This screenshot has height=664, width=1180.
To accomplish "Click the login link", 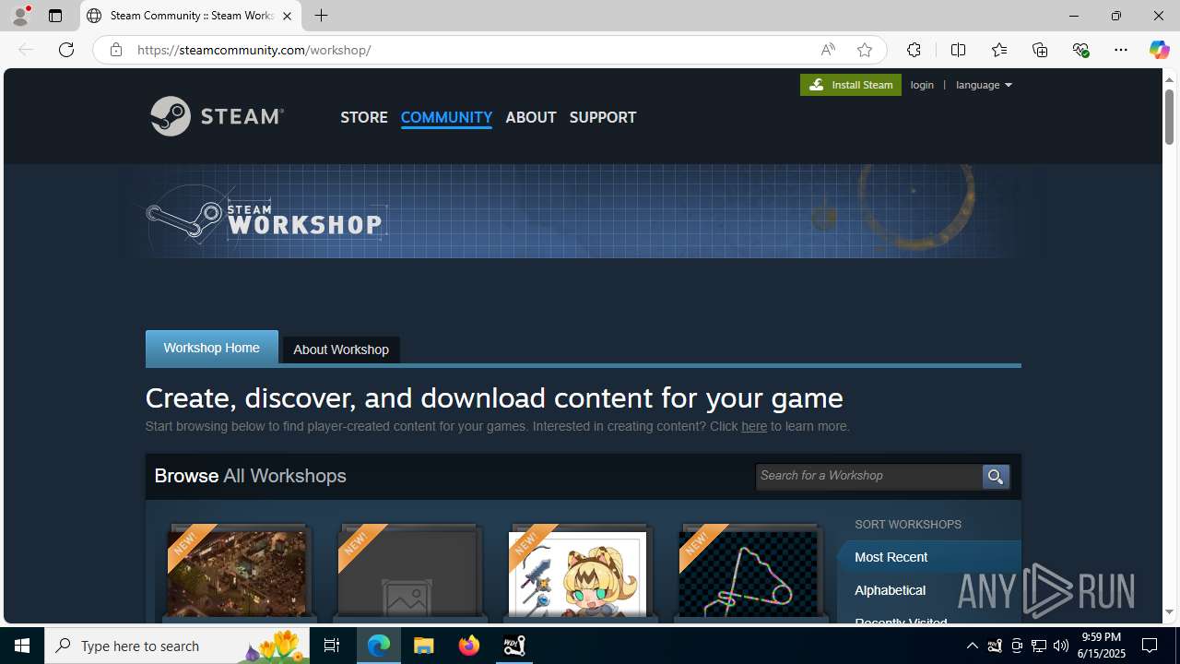I will [x=922, y=85].
